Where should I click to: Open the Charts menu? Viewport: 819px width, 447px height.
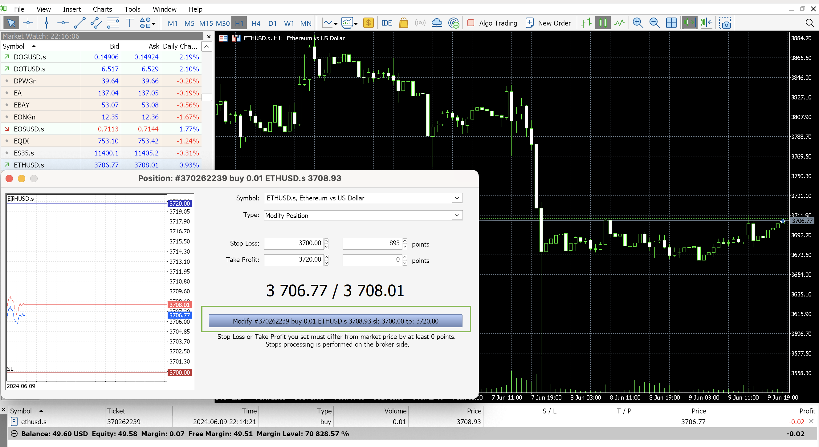(x=102, y=9)
